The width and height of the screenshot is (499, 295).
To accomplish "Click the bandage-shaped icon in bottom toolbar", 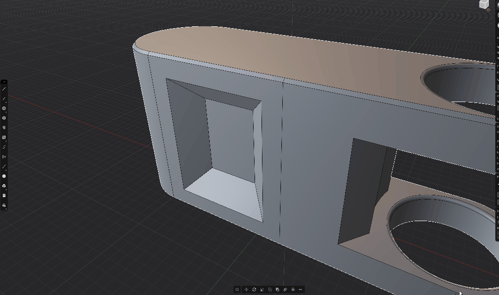I will tap(285, 289).
